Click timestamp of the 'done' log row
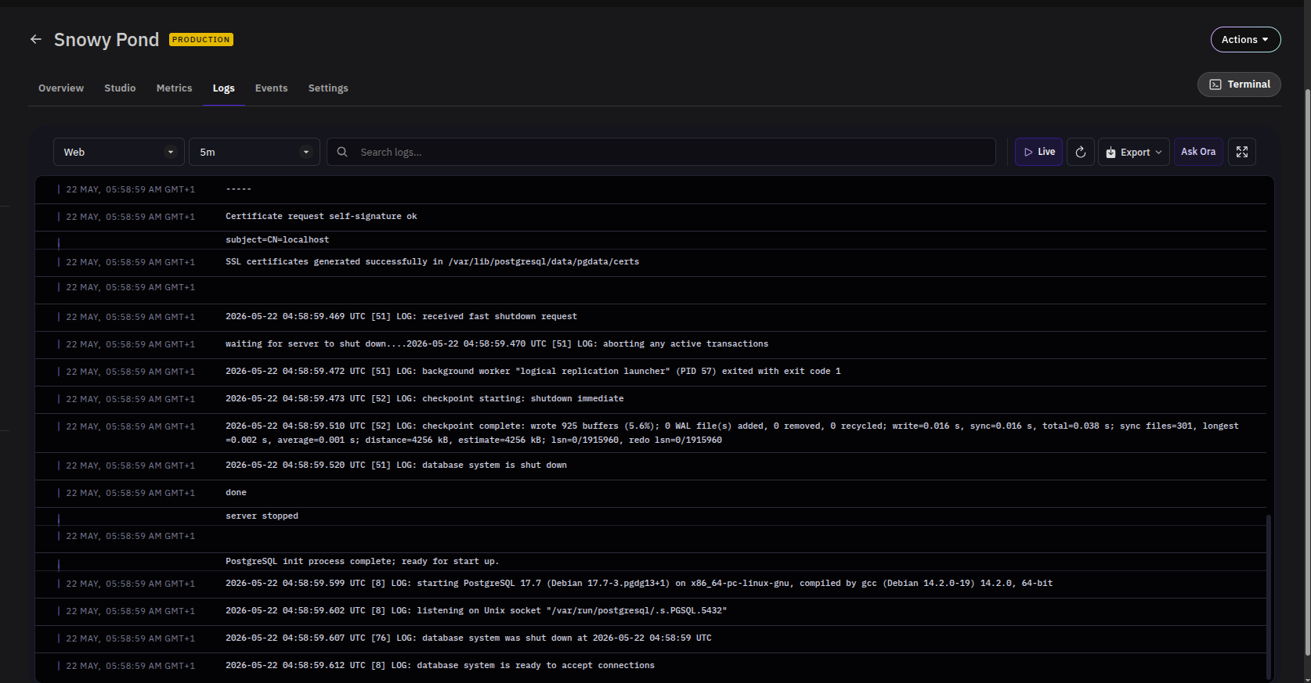This screenshot has height=683, width=1311. pyautogui.click(x=130, y=493)
